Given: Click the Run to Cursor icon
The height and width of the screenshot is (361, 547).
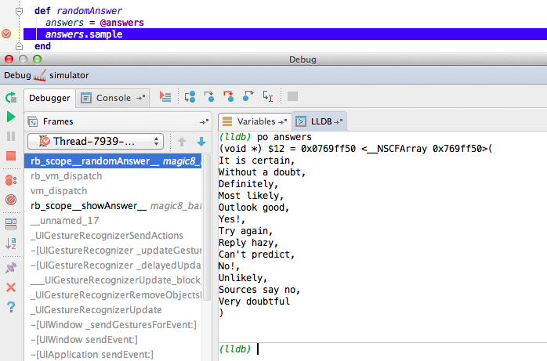Looking at the screenshot, I should [267, 96].
